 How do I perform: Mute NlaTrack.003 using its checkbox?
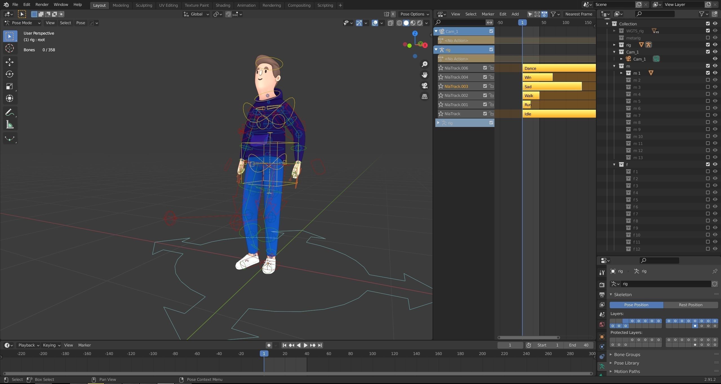[485, 86]
